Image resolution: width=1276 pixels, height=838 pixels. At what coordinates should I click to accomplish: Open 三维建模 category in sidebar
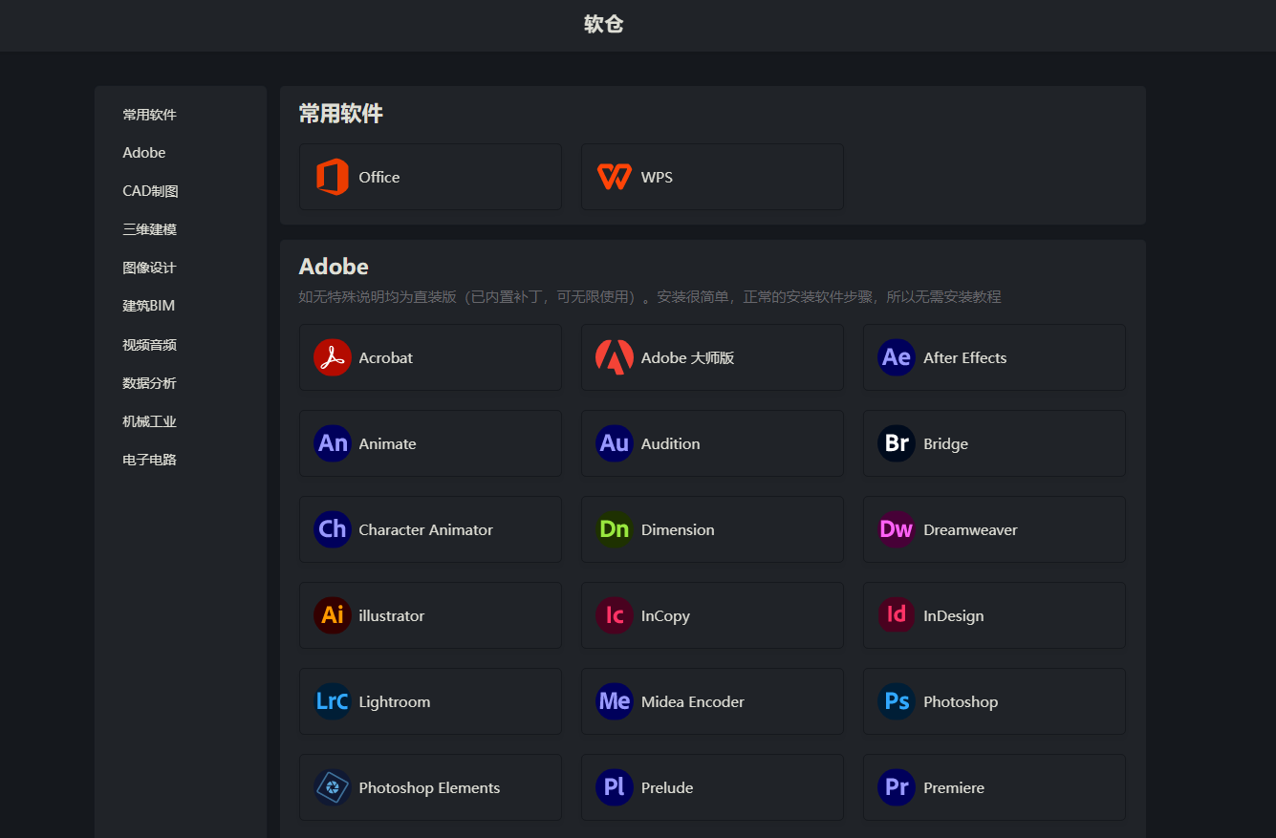150,229
